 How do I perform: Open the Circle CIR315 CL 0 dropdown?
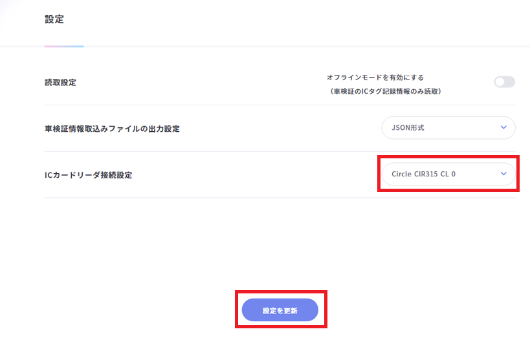point(448,174)
